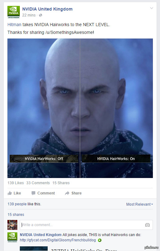Click the green circle icon after gfycat link

click(100, 240)
